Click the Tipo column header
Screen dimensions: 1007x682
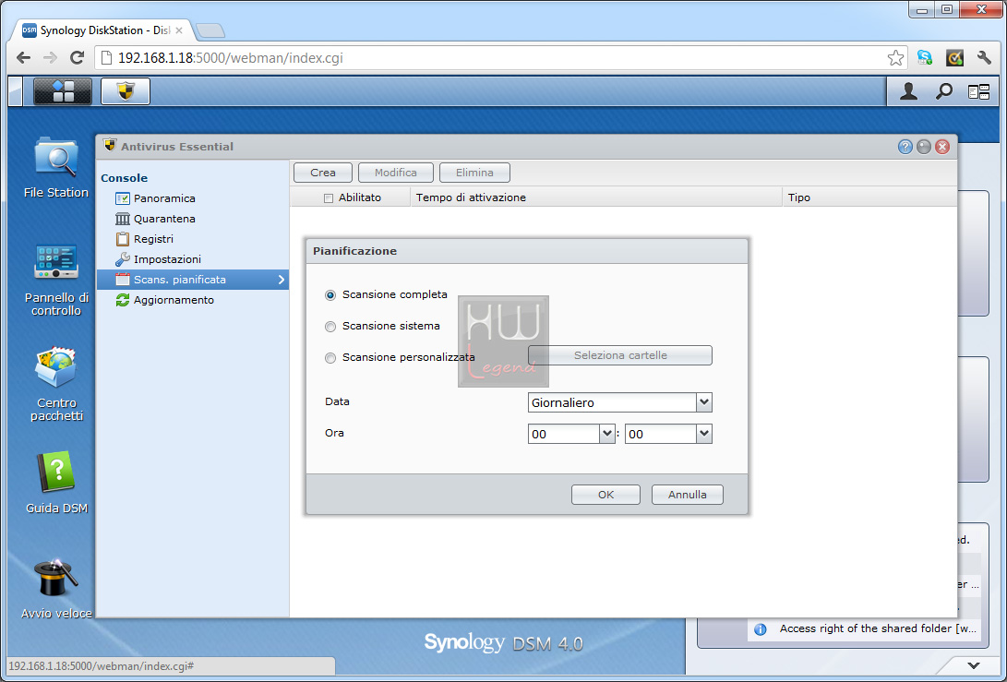coord(869,197)
